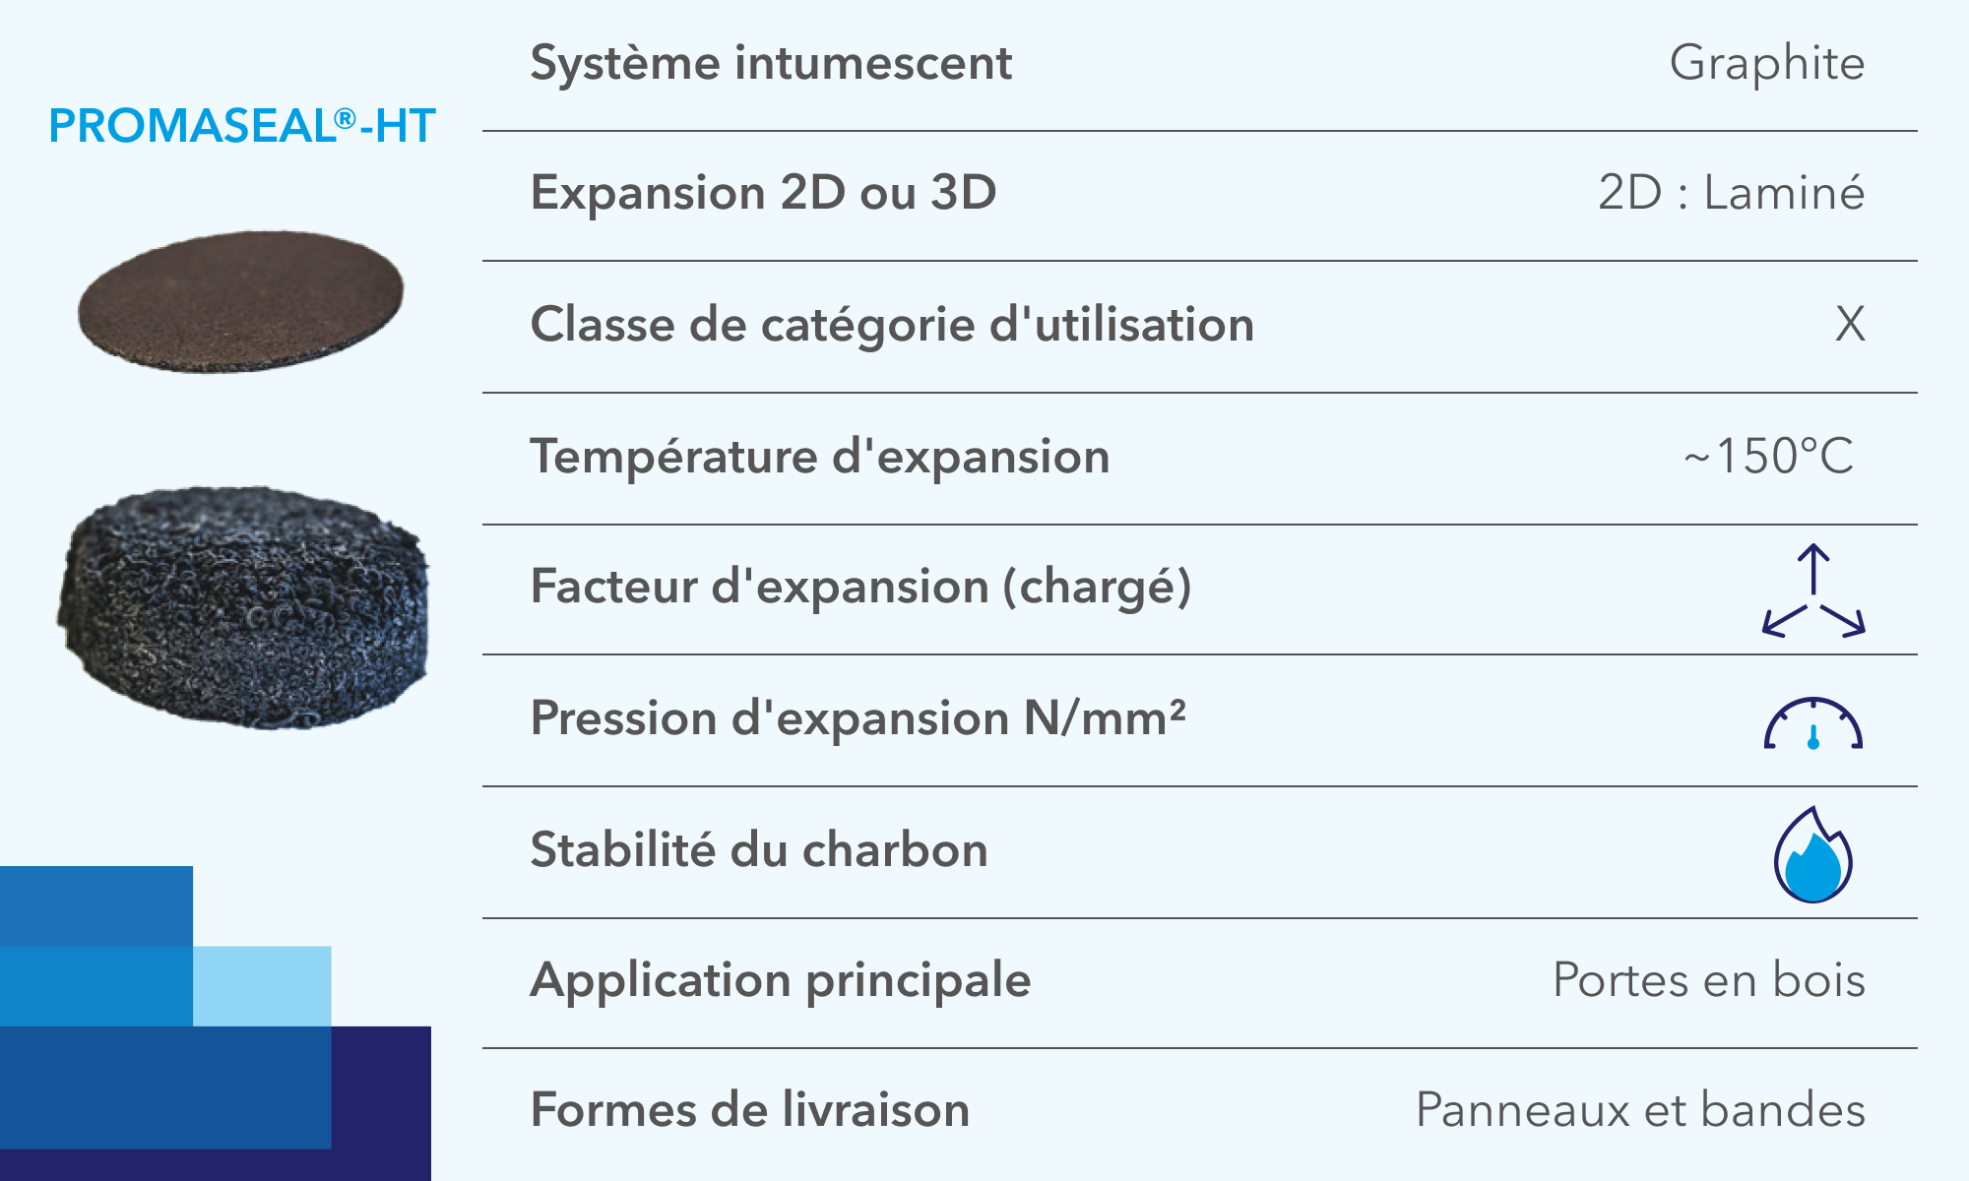Click the "Système intumescent" row label
This screenshot has width=1969, height=1181.
tap(771, 63)
